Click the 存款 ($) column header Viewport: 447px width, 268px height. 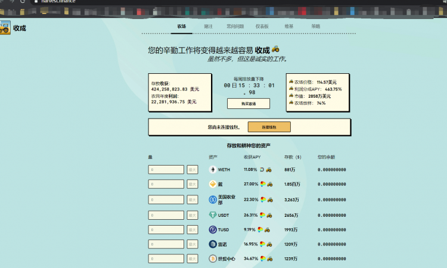(293, 157)
